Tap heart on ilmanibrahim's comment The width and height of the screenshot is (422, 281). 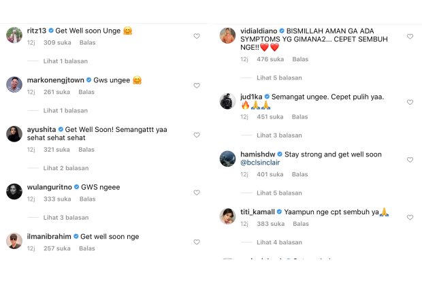(197, 242)
